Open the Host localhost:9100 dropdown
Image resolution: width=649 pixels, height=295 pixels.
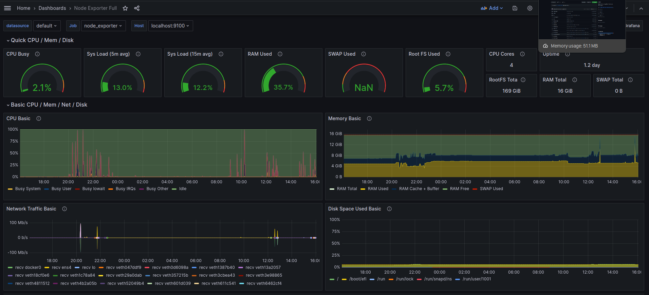tap(170, 26)
